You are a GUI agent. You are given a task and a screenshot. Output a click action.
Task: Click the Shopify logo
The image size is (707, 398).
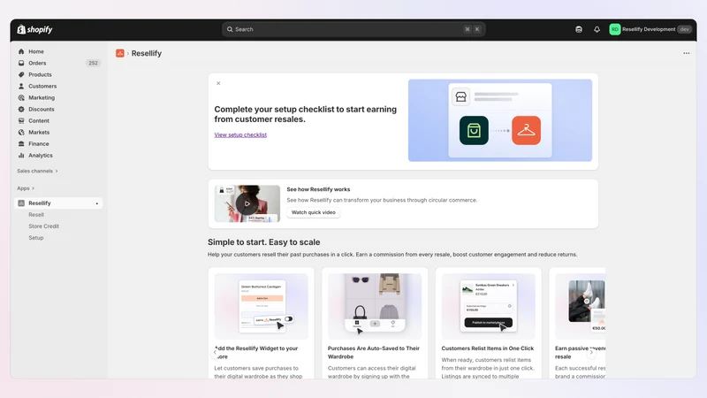click(34, 29)
